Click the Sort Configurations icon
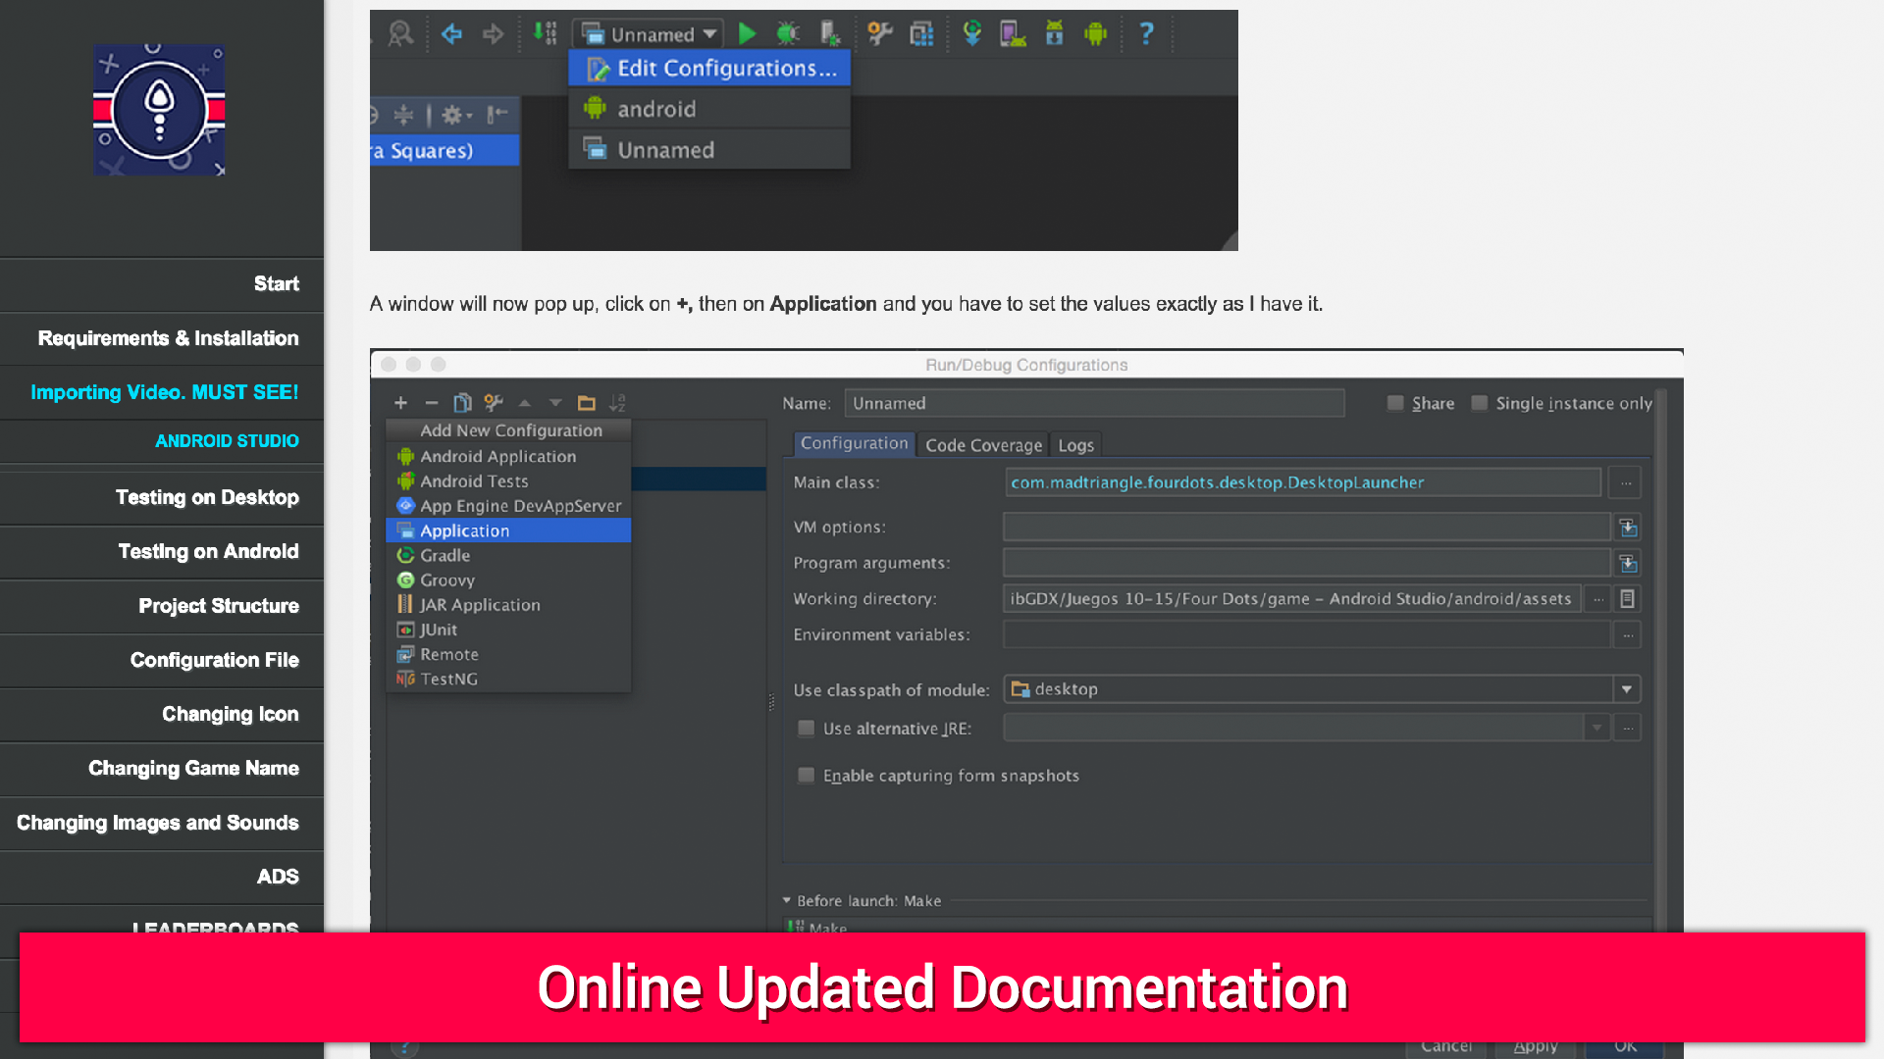The height and width of the screenshot is (1059, 1884). pyautogui.click(x=617, y=403)
